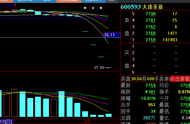
Task: Click the 最低 label
Action: point(164,111)
